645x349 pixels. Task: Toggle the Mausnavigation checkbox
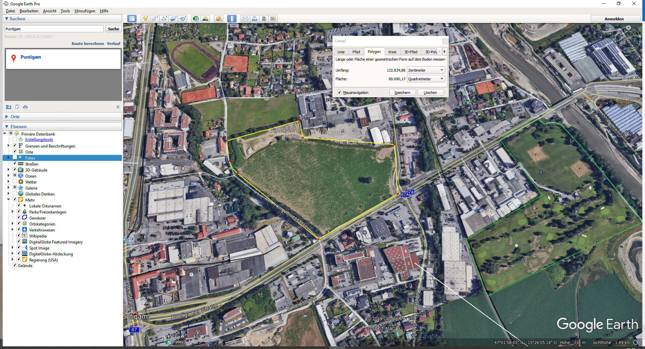(339, 92)
